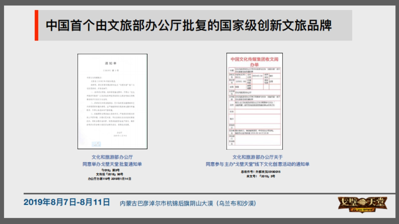This screenshot has width=399, height=224.
Task: Click the small blue stamp at the left document bottom
Action: [97, 144]
